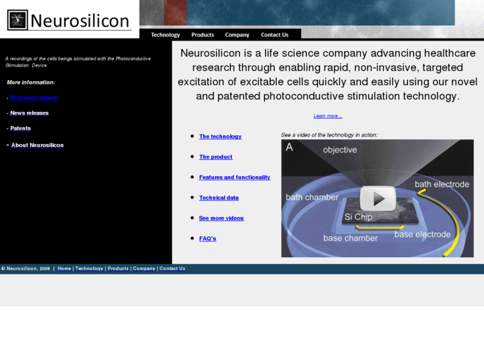Go to Home in the footer
This screenshot has height=363, width=484.
64,268
